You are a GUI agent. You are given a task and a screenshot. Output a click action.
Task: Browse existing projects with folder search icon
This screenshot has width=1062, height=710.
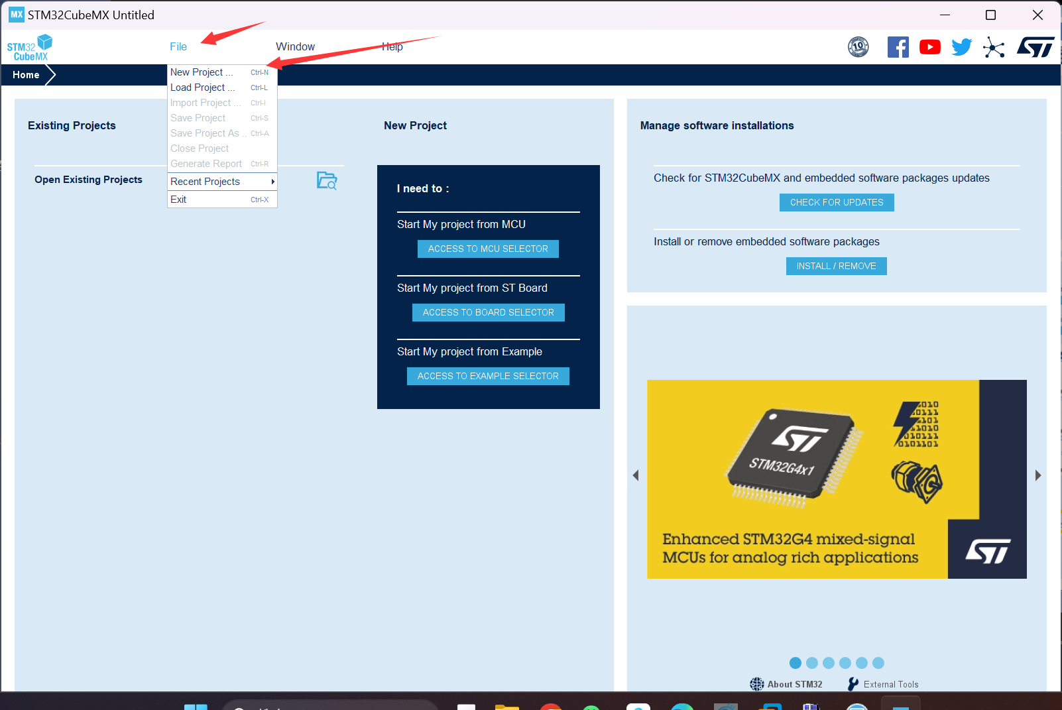(x=327, y=180)
